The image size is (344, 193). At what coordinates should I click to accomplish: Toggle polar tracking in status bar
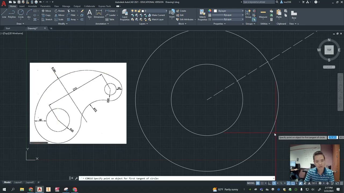(x=274, y=183)
